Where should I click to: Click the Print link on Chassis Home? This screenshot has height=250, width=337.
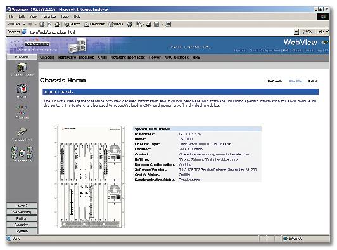(312, 81)
